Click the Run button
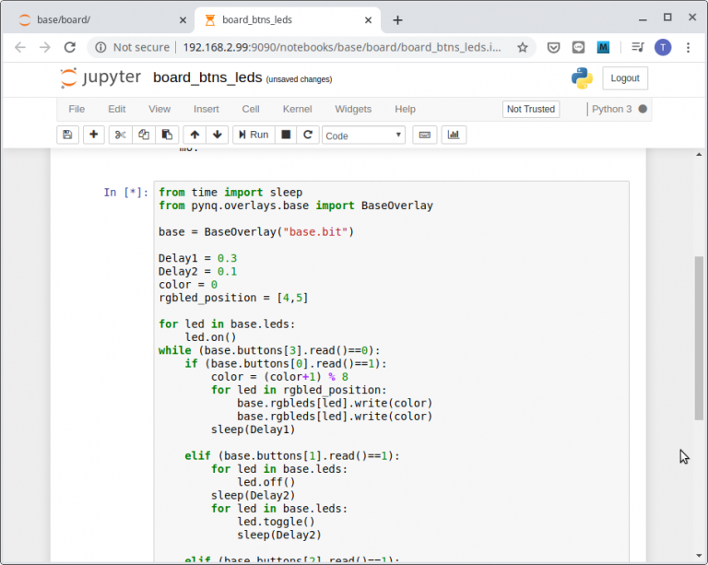The height and width of the screenshot is (565, 708). 253,135
